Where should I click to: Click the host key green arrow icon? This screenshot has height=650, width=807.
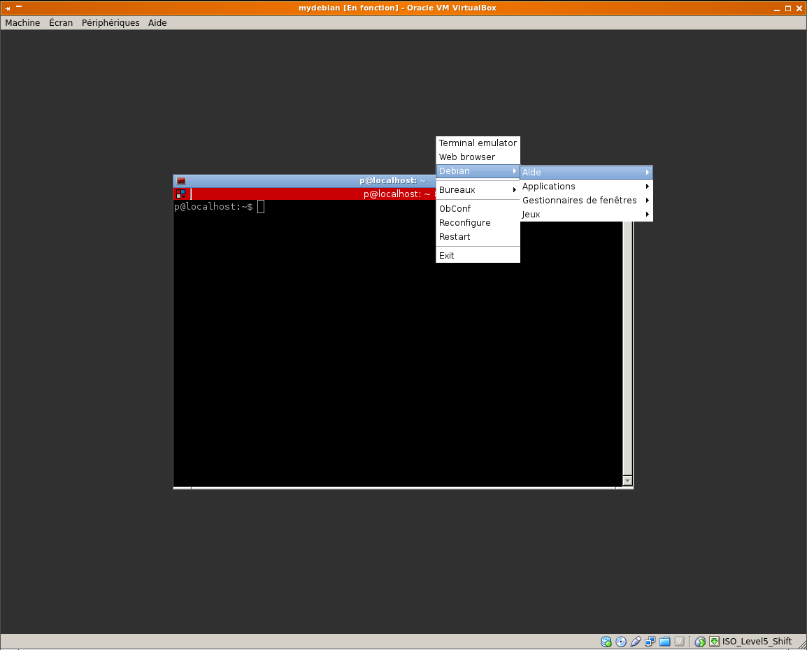tap(715, 641)
